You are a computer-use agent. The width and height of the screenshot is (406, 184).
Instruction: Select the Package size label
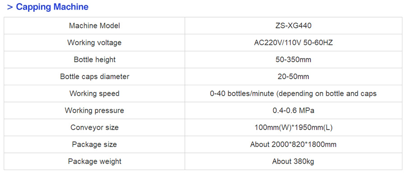click(x=94, y=144)
